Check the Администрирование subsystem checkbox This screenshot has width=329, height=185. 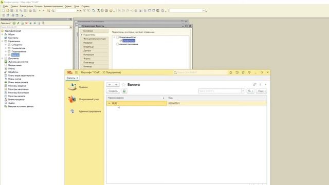[118, 44]
